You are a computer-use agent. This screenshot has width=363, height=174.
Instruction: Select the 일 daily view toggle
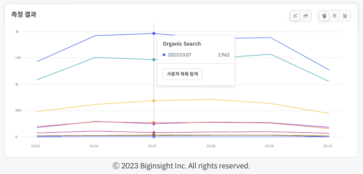324,16
